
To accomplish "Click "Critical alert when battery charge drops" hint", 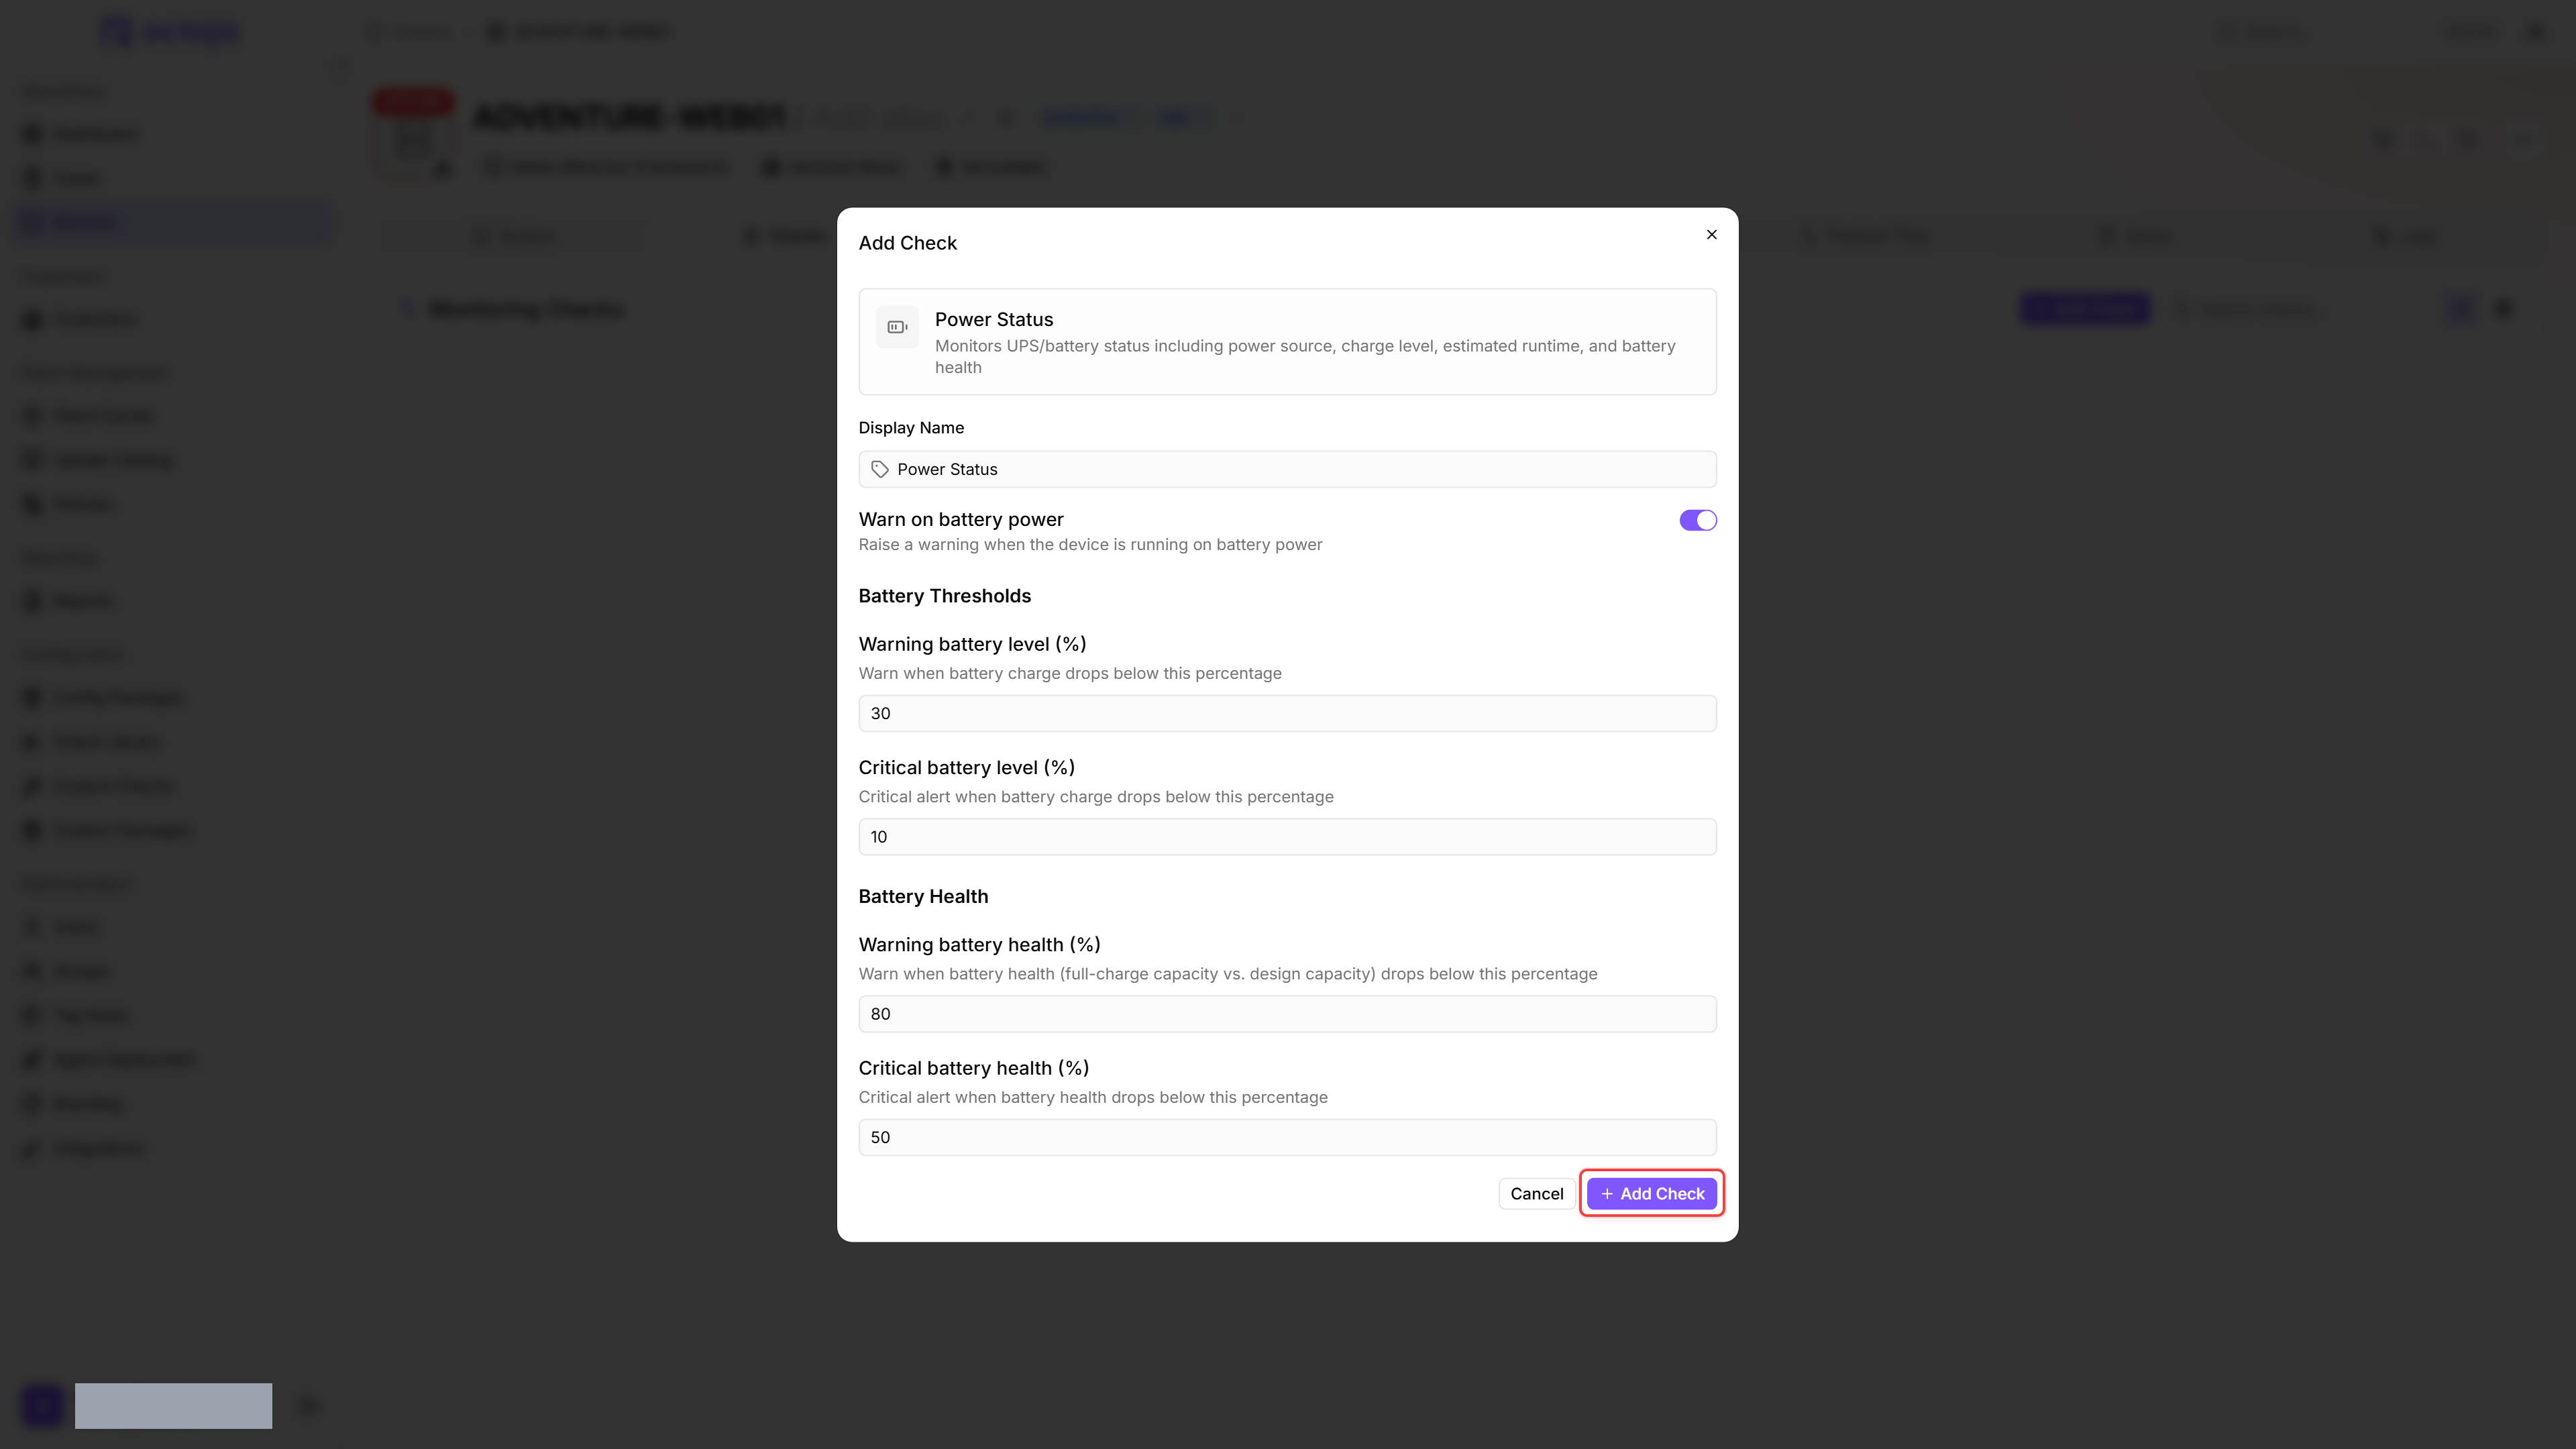I will 1095,796.
